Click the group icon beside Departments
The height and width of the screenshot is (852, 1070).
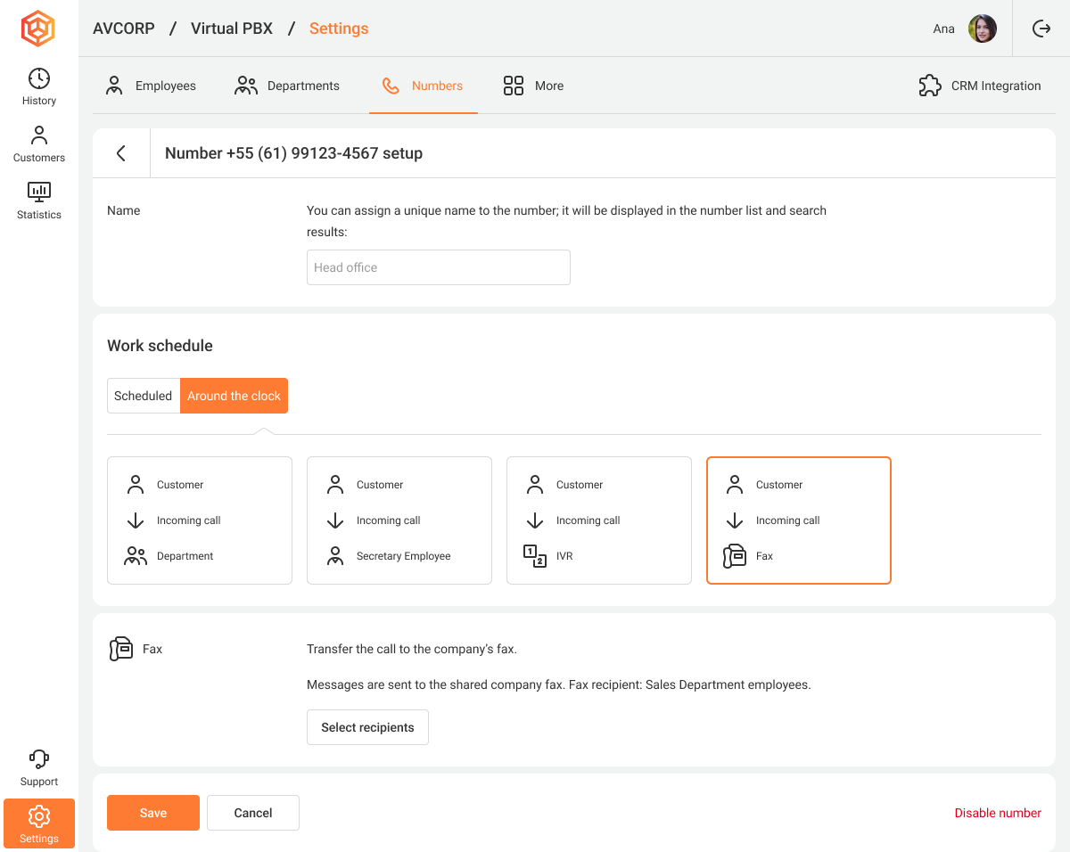[x=246, y=86]
